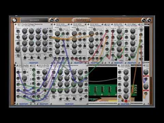Click Input 1 jack on S101 Mixer

pos(126,31)
